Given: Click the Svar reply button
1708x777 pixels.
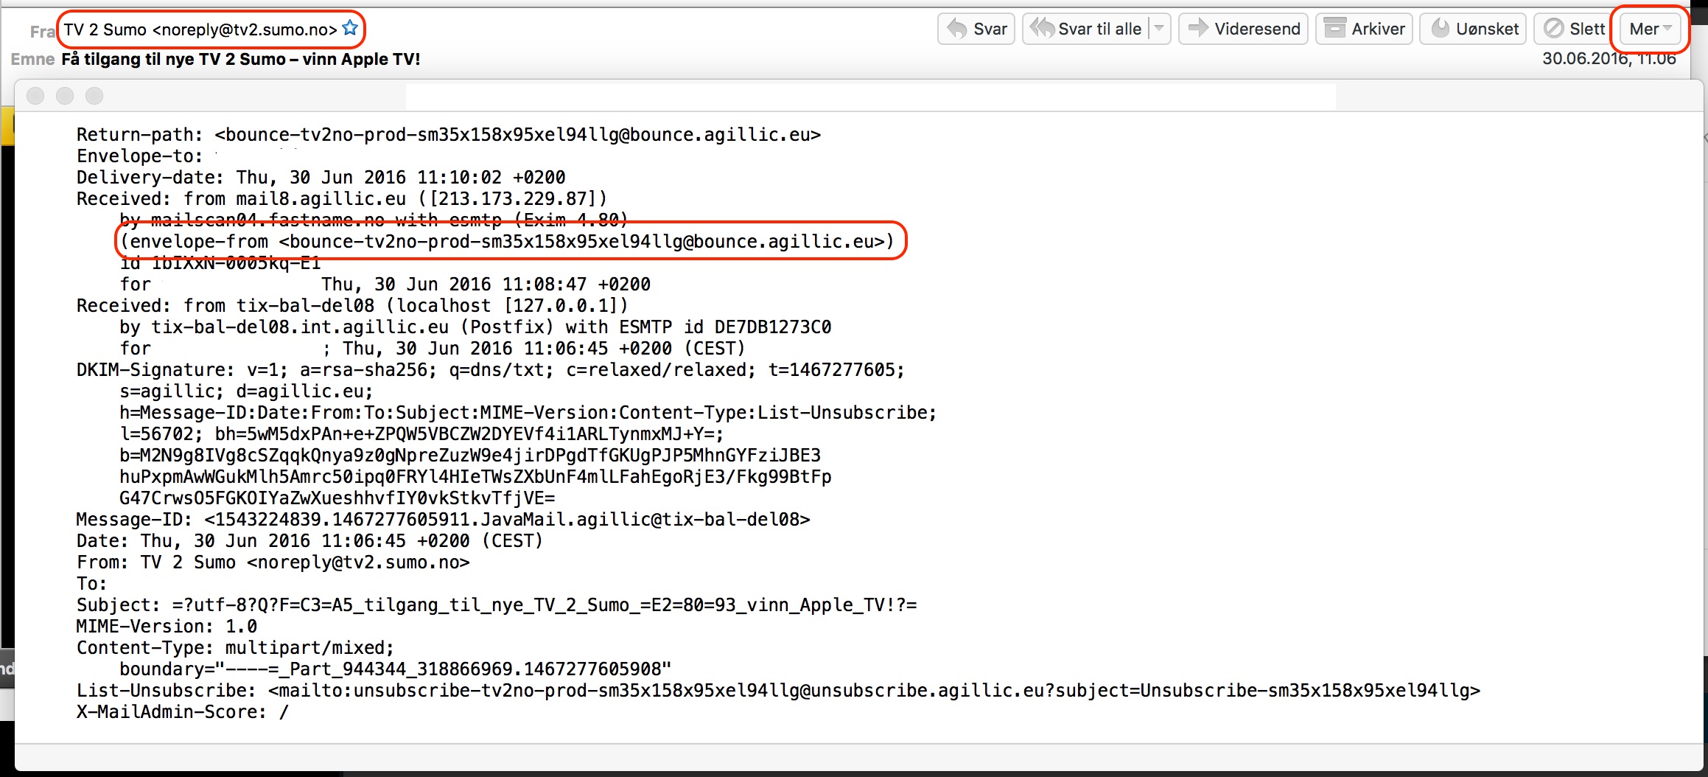Looking at the screenshot, I should tap(976, 29).
